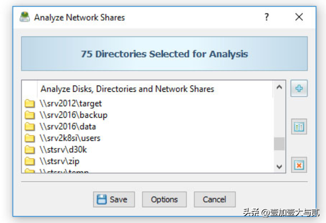Click the application icon in title bar
The width and height of the screenshot is (326, 223).
(25, 17)
